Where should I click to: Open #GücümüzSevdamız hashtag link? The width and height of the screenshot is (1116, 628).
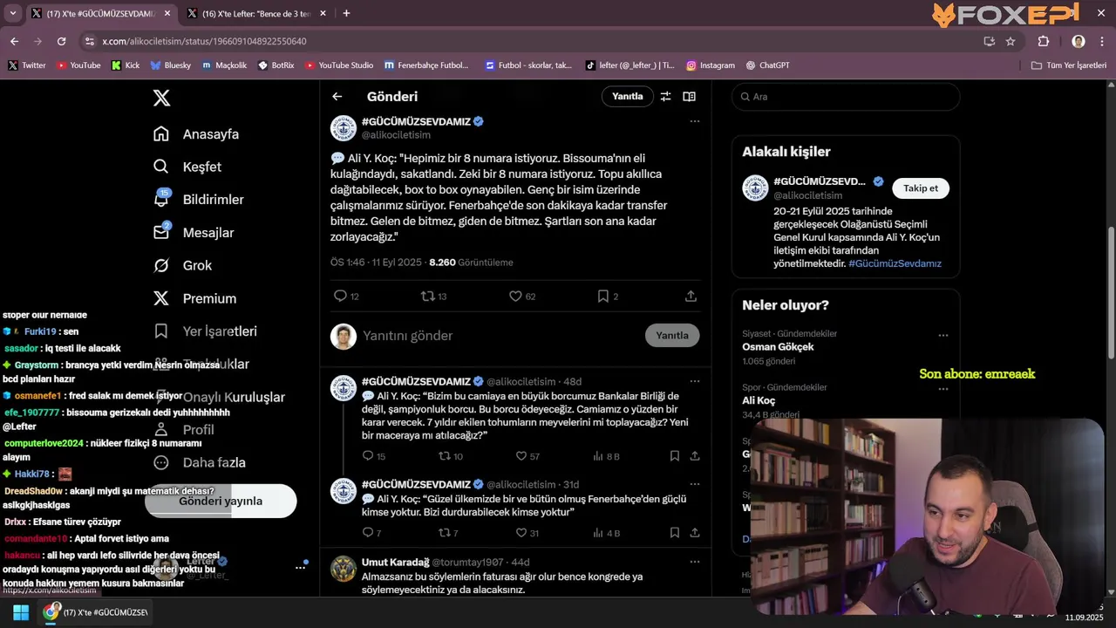coord(895,263)
